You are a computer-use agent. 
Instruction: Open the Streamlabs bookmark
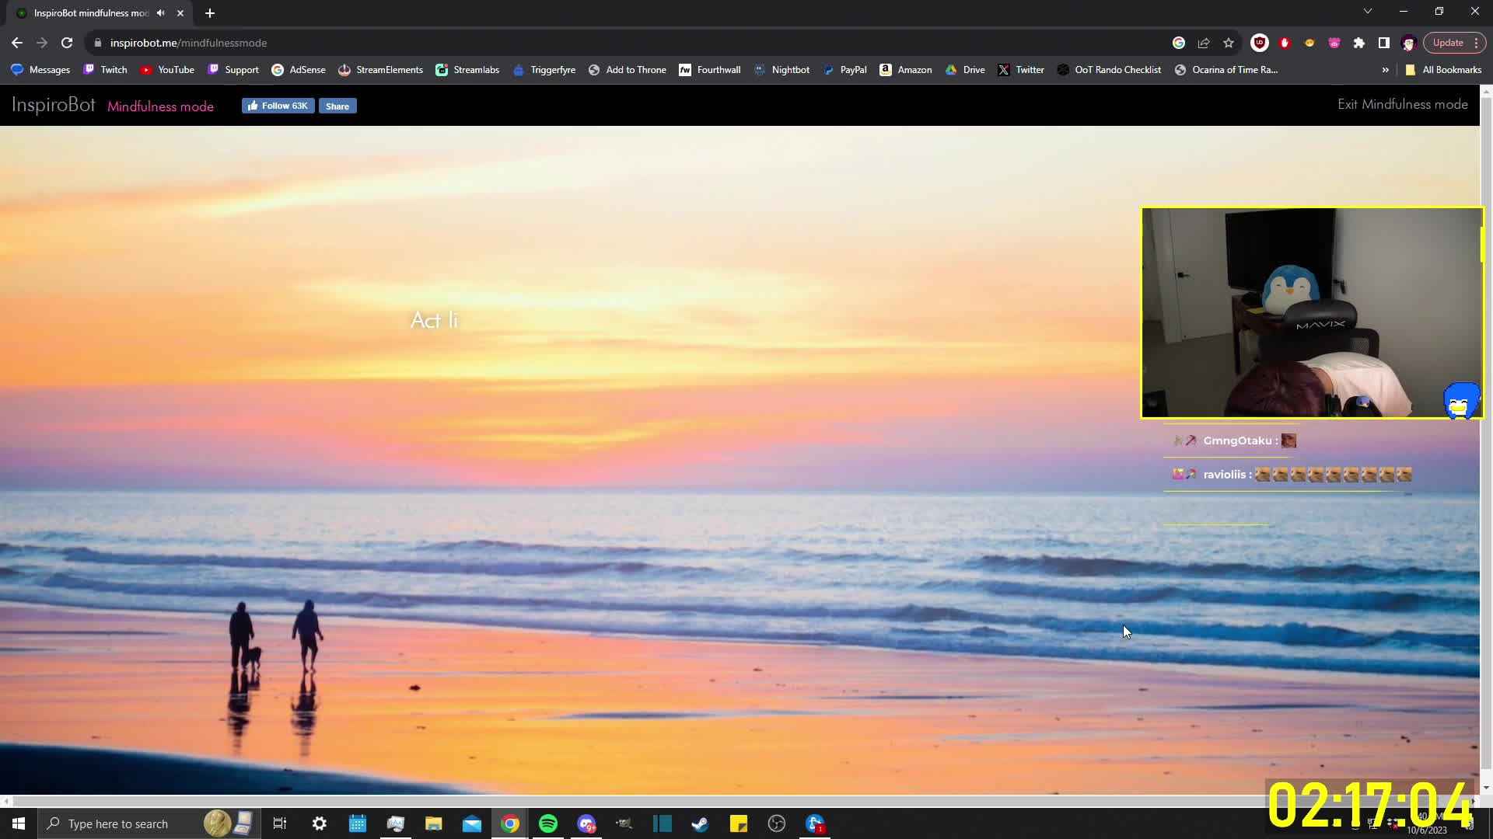coord(467,70)
